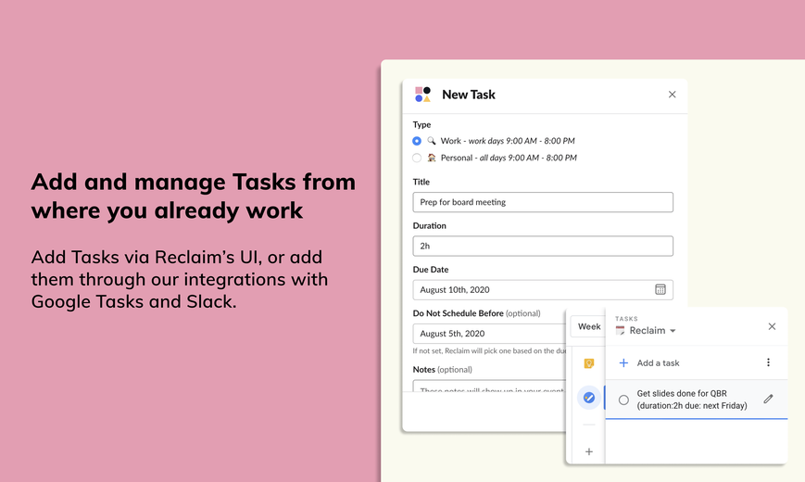Mark Get slides done for QBR complete
The height and width of the screenshot is (482, 805).
point(623,400)
